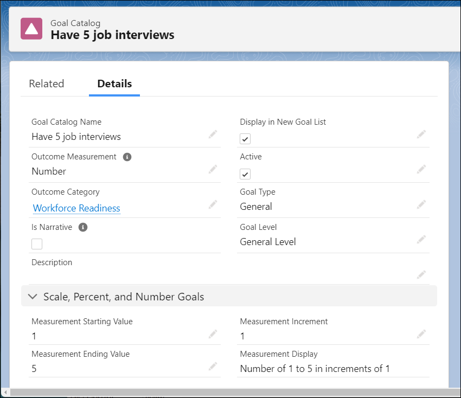Image resolution: width=461 pixels, height=398 pixels.
Task: Open the Workforce Readiness link
Action: click(76, 208)
